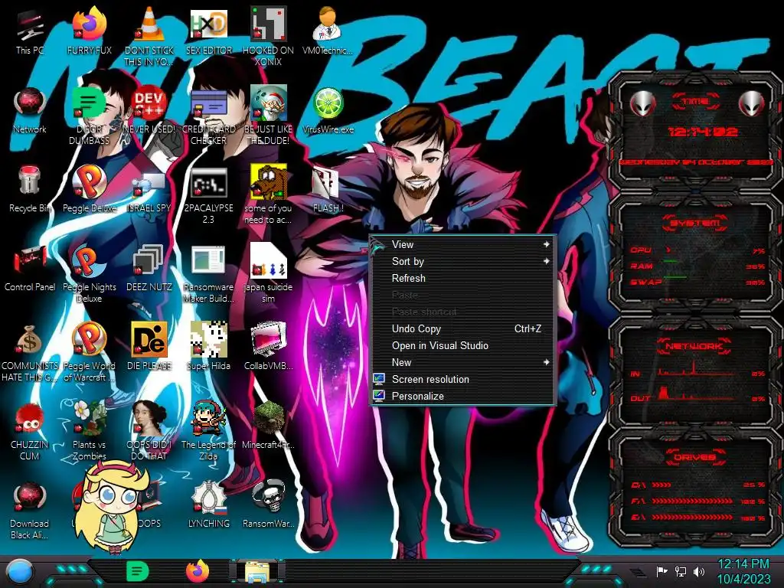784x588 pixels.
Task: Open the taskbar clock 12:14 PM
Action: coord(743,571)
